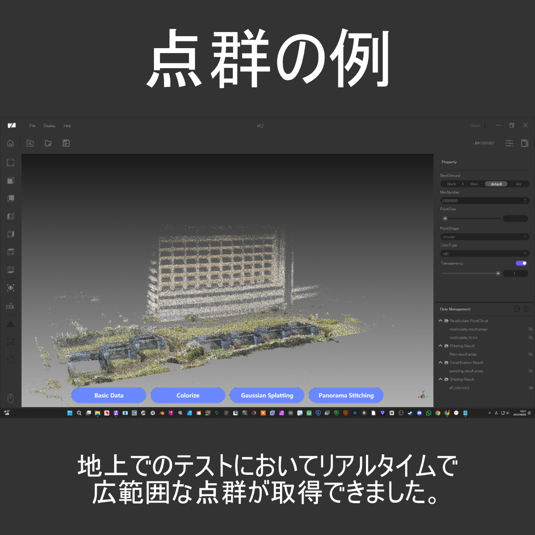
Task: Click the PointSize slider handle
Action: (445, 218)
